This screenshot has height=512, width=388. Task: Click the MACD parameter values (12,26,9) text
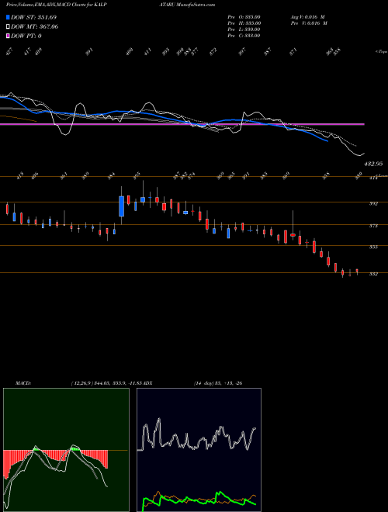point(107,383)
